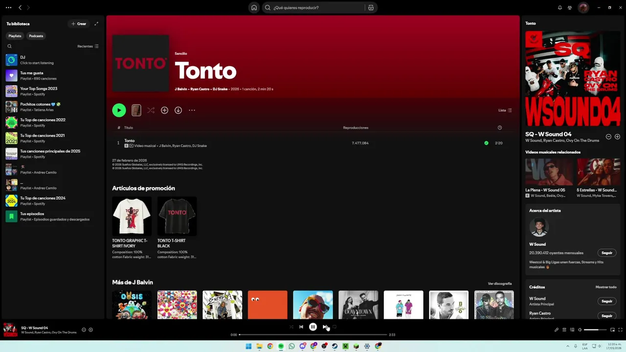Click Mostrar todo in Créditos
The image size is (626, 352).
pos(606,287)
